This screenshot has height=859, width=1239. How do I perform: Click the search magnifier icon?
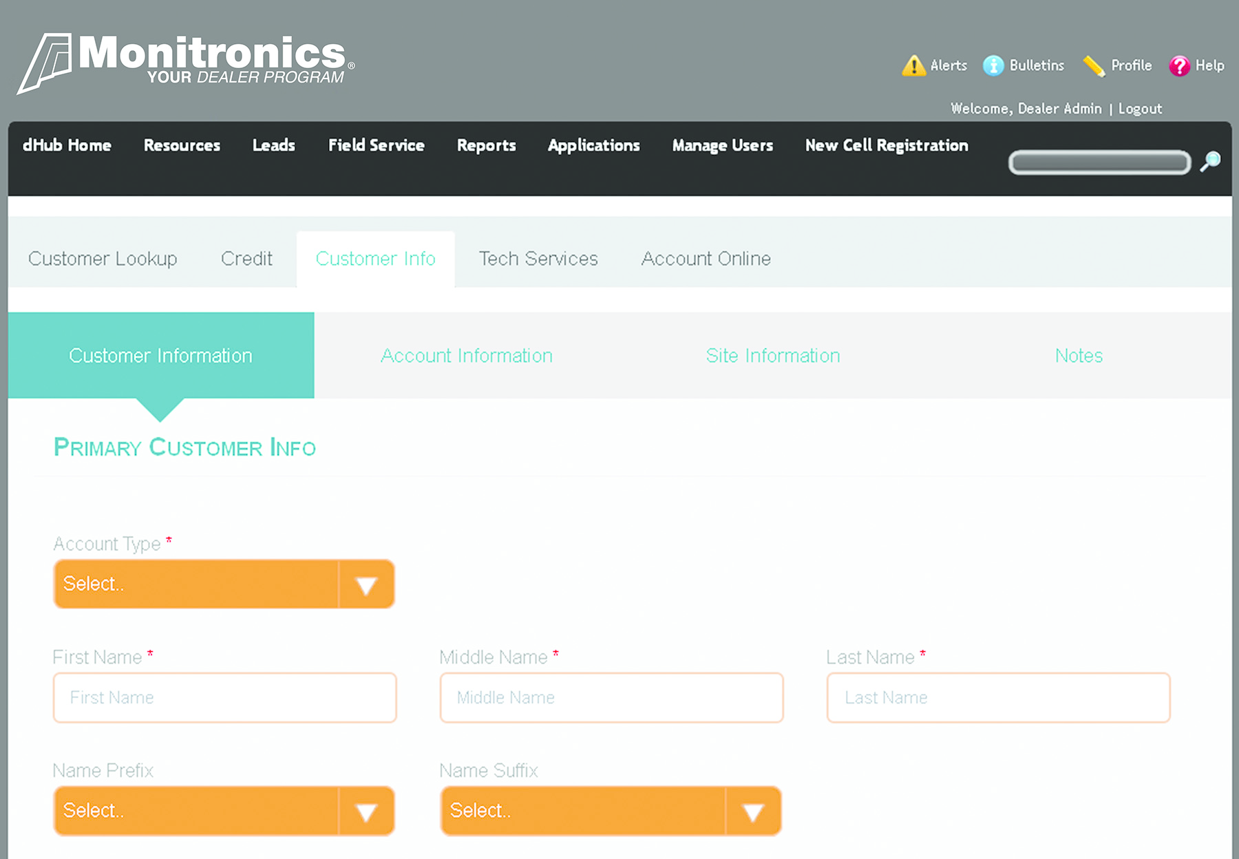point(1209,161)
